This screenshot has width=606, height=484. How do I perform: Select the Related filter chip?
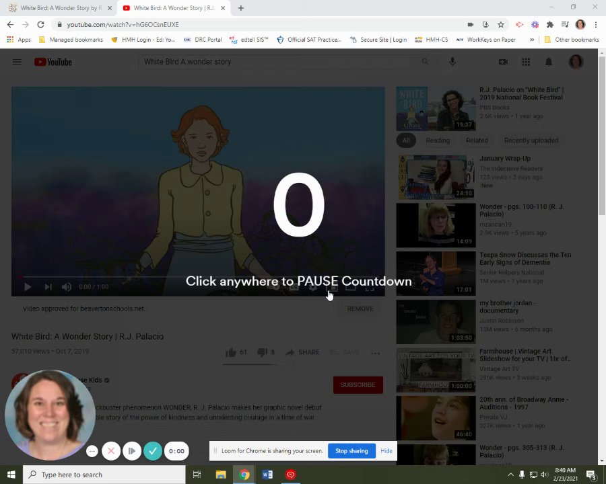477,140
